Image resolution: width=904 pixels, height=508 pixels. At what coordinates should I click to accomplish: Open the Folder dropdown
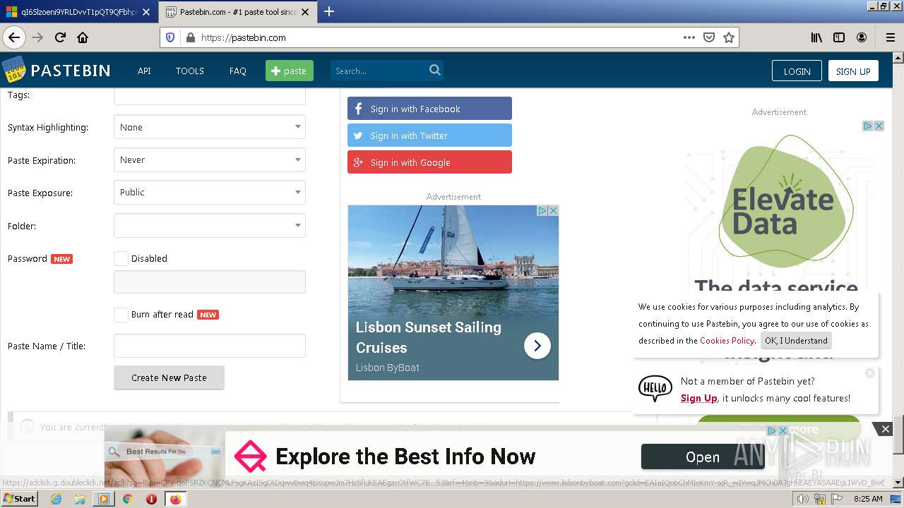(210, 226)
